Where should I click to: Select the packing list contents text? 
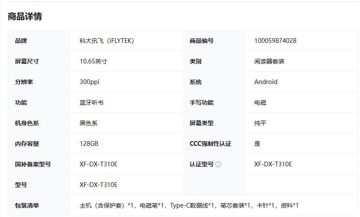coord(189,205)
